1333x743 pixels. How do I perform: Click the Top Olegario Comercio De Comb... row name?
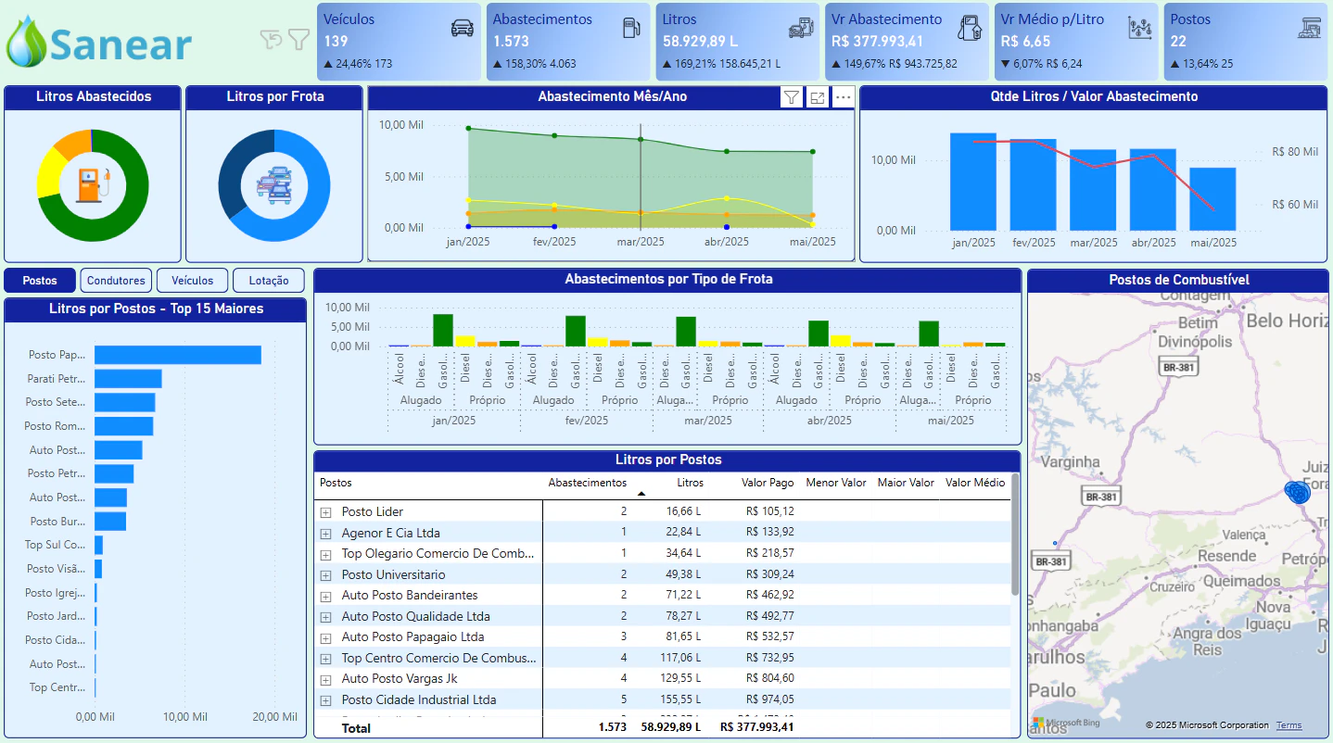pos(438,554)
